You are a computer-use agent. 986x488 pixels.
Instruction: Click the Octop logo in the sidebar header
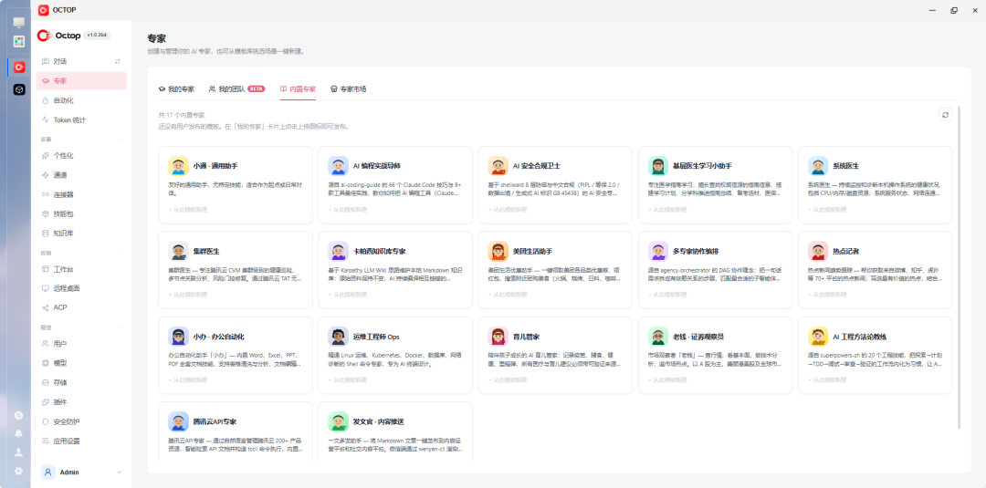tap(59, 36)
